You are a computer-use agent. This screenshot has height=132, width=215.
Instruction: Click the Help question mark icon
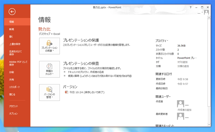(191, 7)
